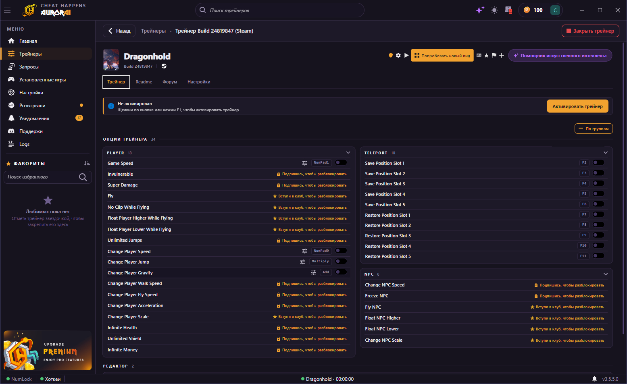Open the 100 coins balance

pos(533,10)
